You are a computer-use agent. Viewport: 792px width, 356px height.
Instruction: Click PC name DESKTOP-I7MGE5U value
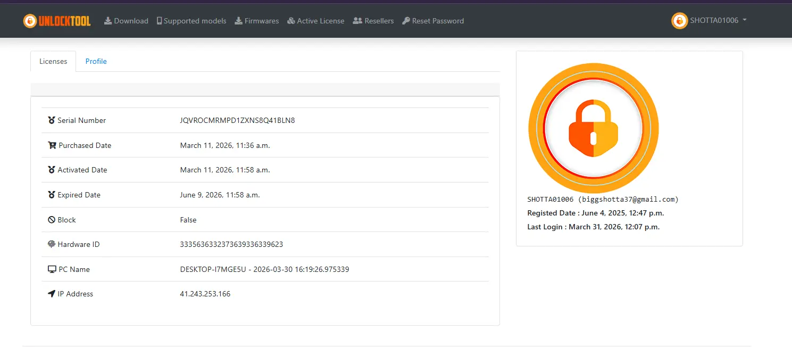[x=265, y=269]
